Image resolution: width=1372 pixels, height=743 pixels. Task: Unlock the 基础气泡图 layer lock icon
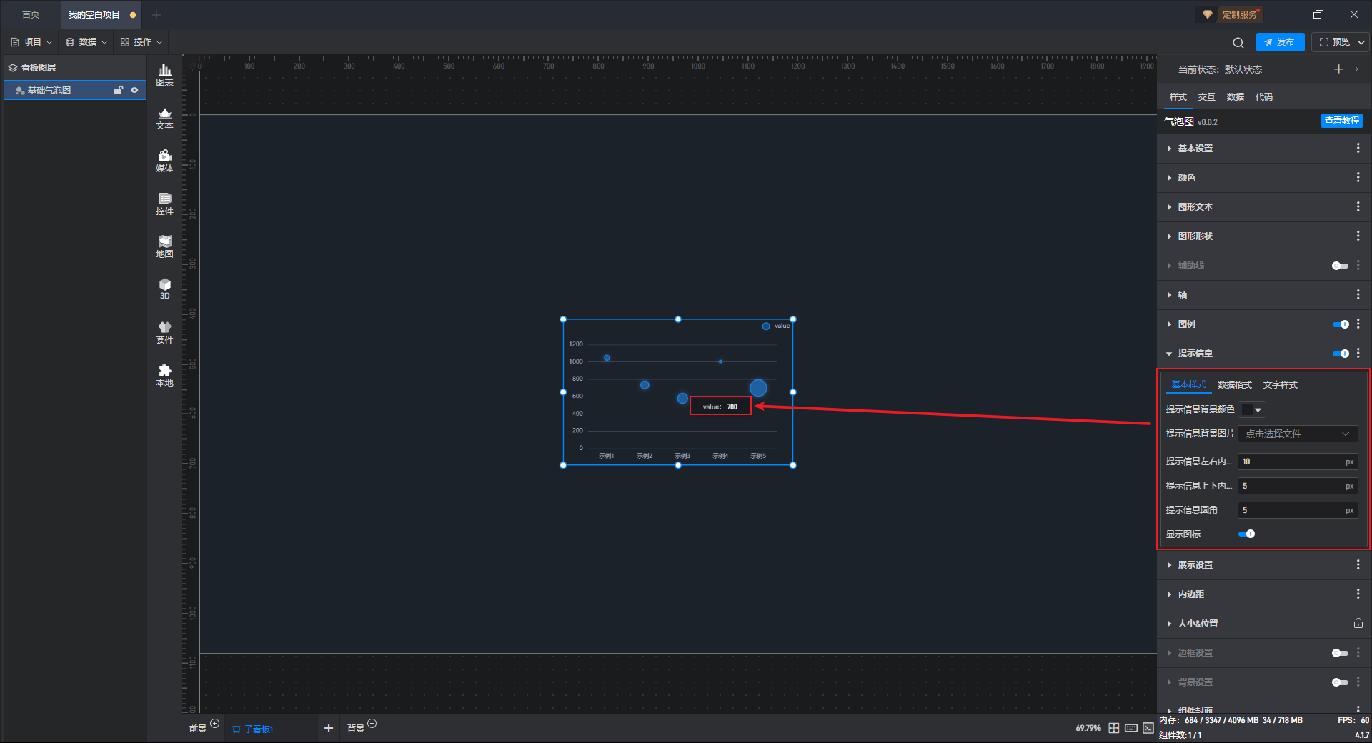pyautogui.click(x=119, y=90)
